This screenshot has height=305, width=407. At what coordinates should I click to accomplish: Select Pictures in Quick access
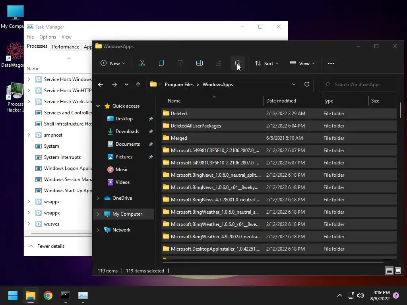tap(124, 156)
